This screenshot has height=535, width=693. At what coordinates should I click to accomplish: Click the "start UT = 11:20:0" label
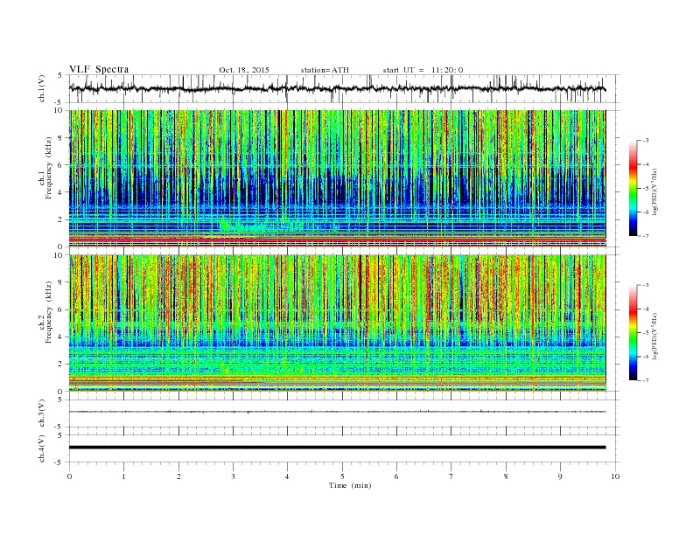coord(423,70)
